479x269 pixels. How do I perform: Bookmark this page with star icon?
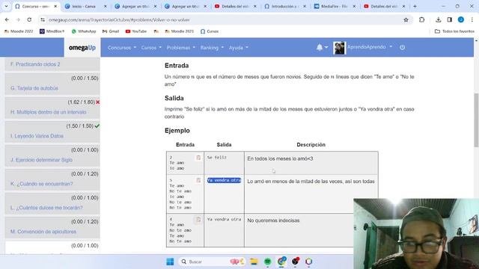coord(406,20)
